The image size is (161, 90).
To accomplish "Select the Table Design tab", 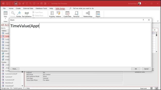I will 60,8.
